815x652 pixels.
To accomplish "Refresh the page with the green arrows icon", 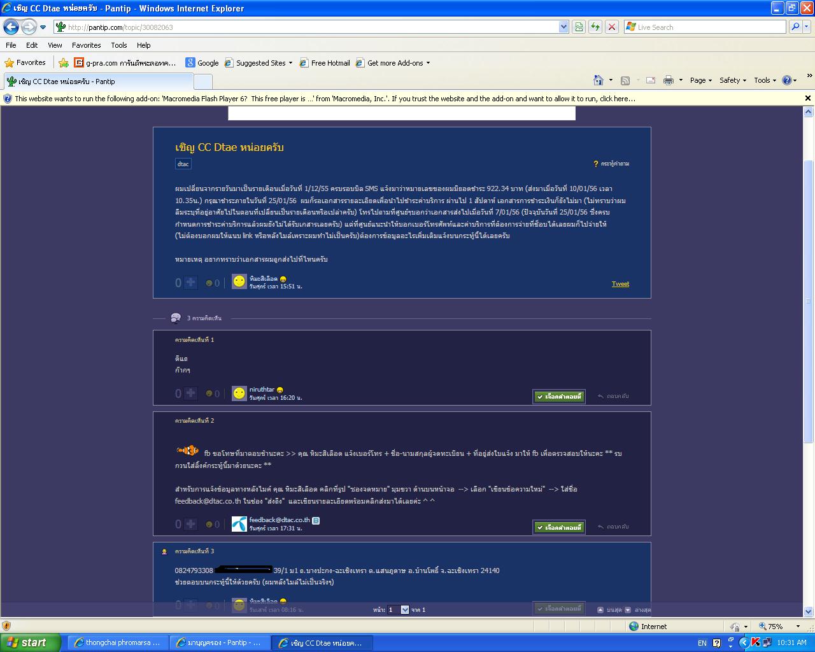I will pyautogui.click(x=595, y=27).
